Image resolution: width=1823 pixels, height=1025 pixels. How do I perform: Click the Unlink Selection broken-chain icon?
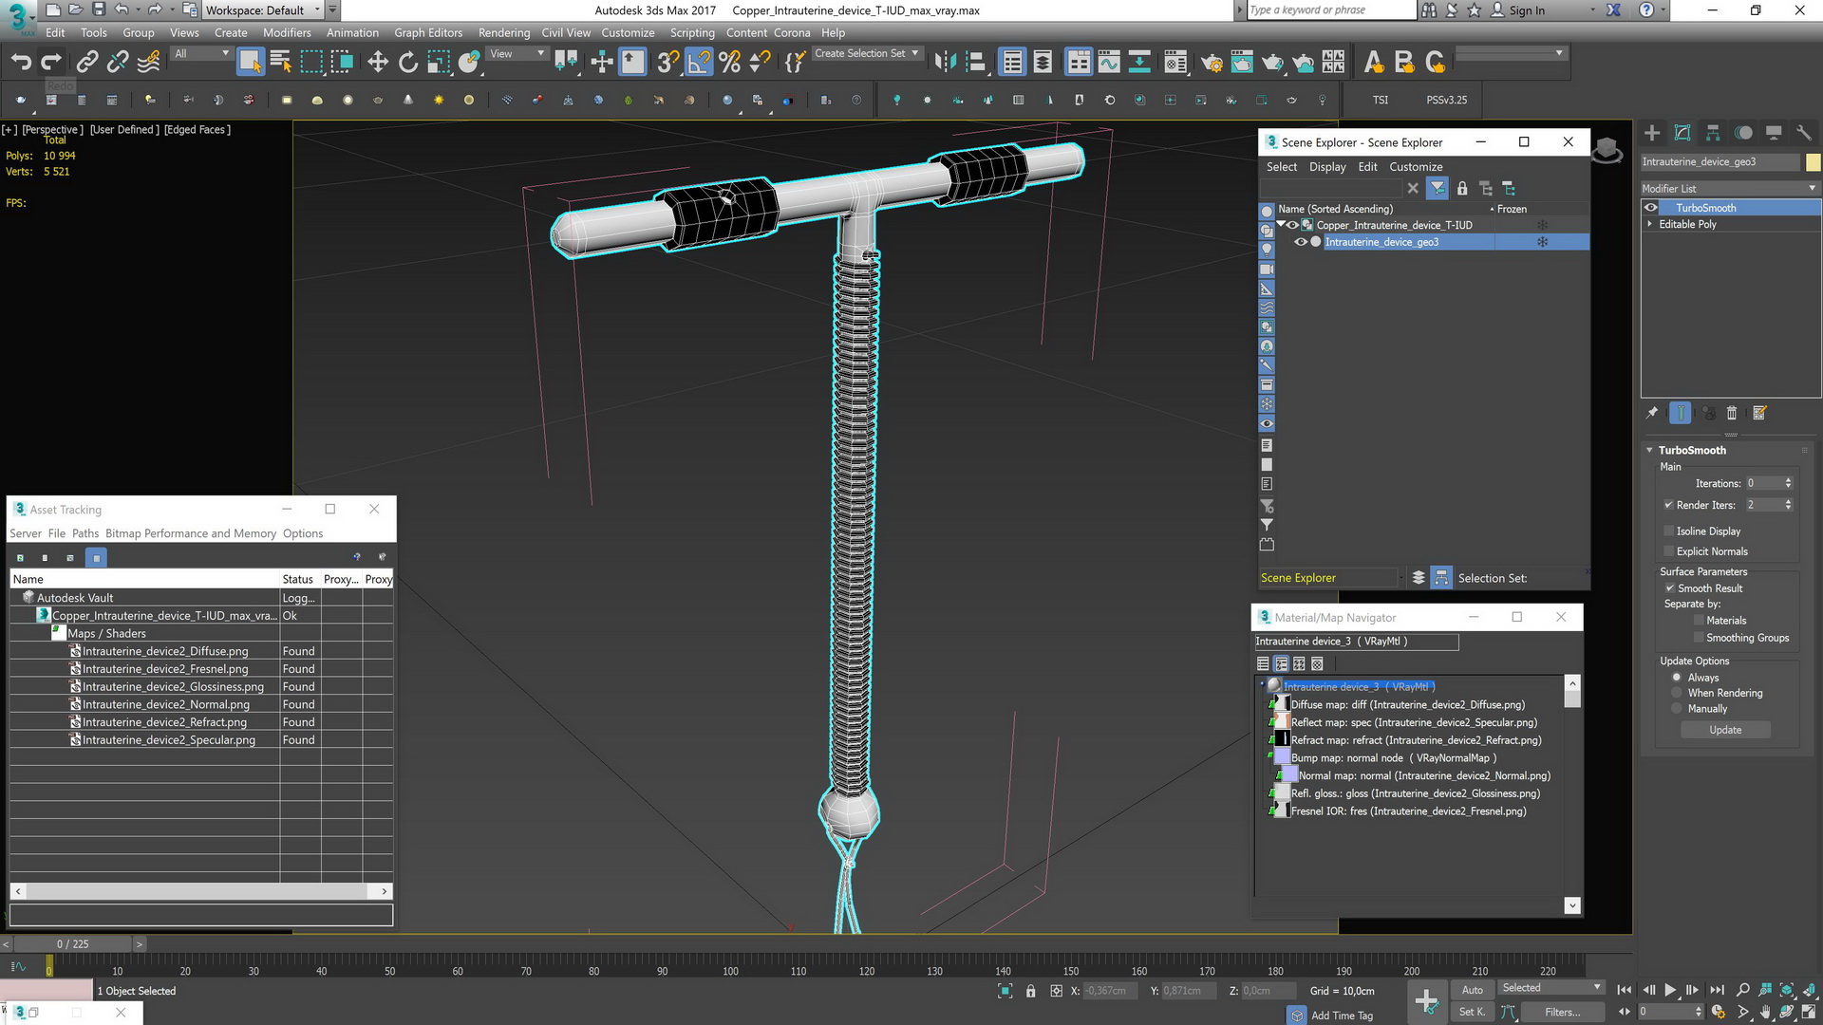click(x=118, y=63)
